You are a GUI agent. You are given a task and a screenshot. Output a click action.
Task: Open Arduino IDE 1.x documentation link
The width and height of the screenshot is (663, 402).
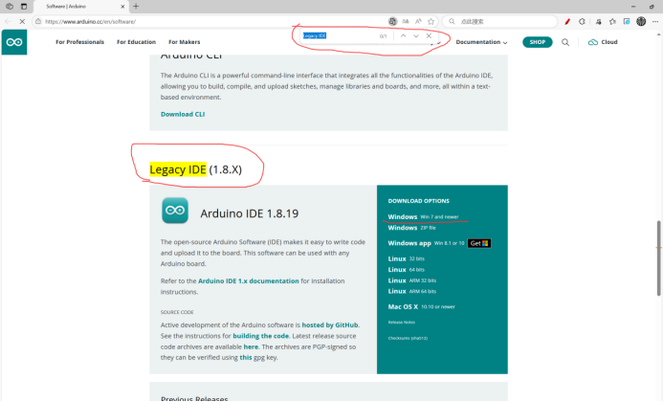point(248,281)
